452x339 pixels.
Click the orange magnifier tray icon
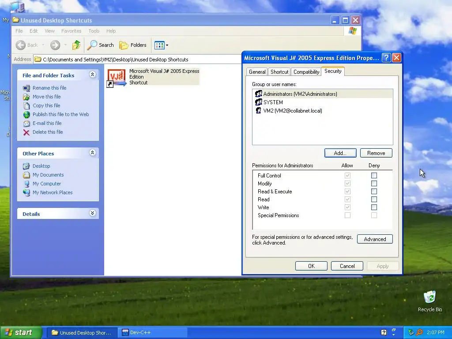pyautogui.click(x=419, y=332)
